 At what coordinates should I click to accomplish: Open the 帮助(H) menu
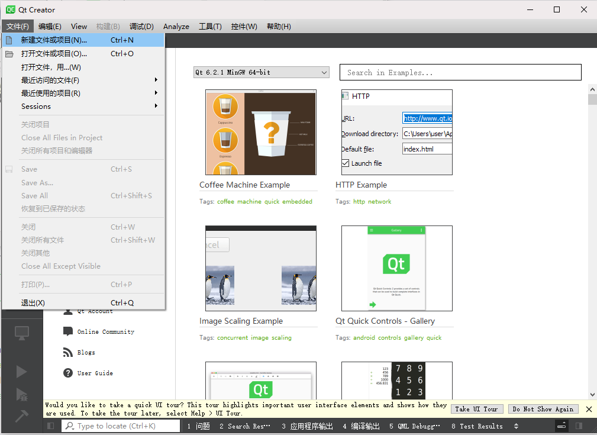(279, 26)
